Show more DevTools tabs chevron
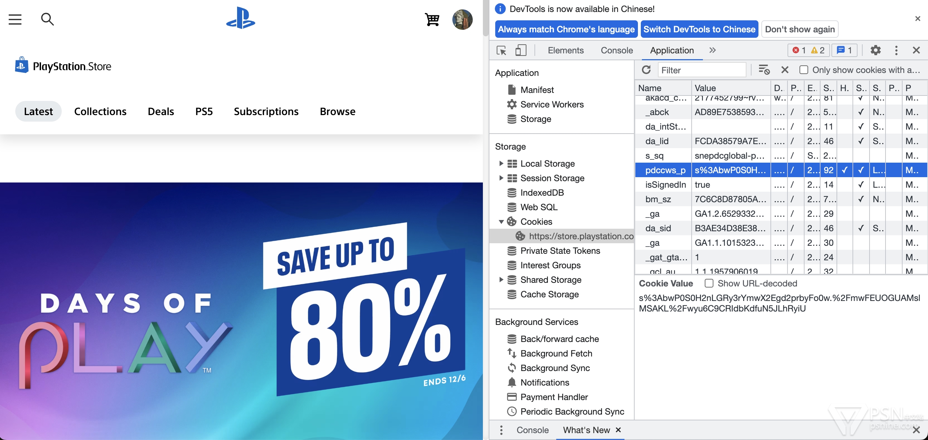 point(712,50)
